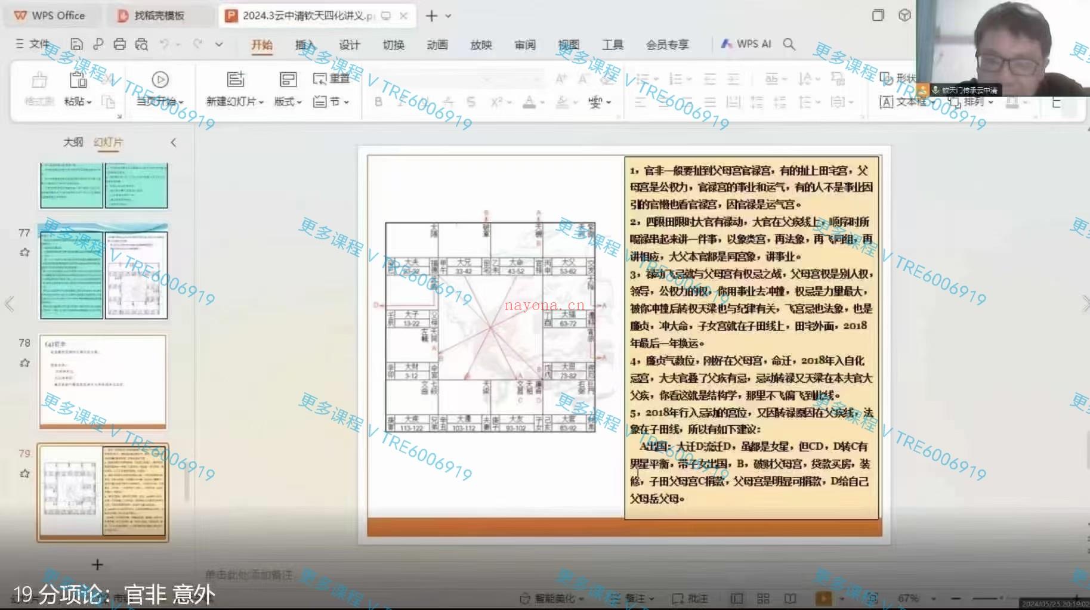This screenshot has height=610, width=1090.
Task: Switch to slide sorter view icon
Action: coord(763,598)
